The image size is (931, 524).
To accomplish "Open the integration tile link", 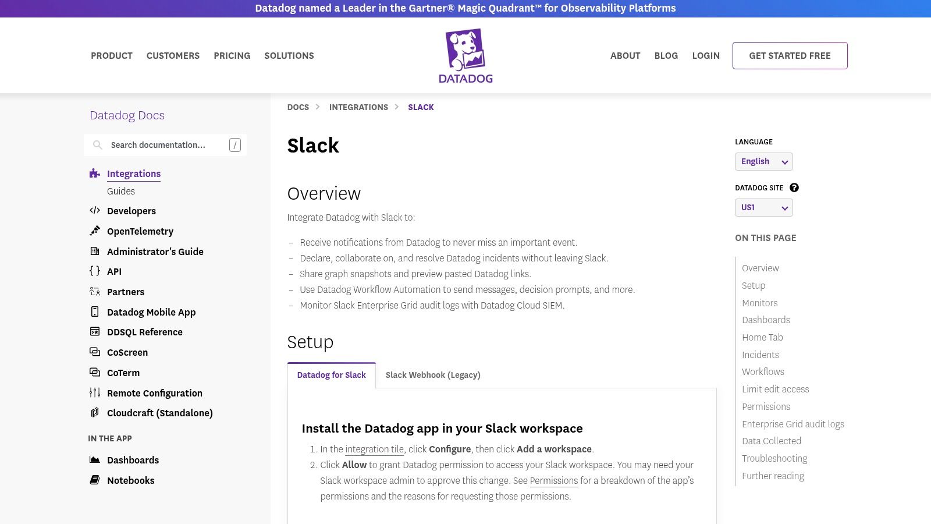I will click(374, 449).
